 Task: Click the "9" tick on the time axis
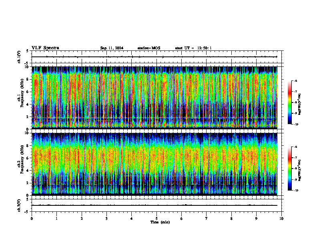pyautogui.click(x=256, y=219)
